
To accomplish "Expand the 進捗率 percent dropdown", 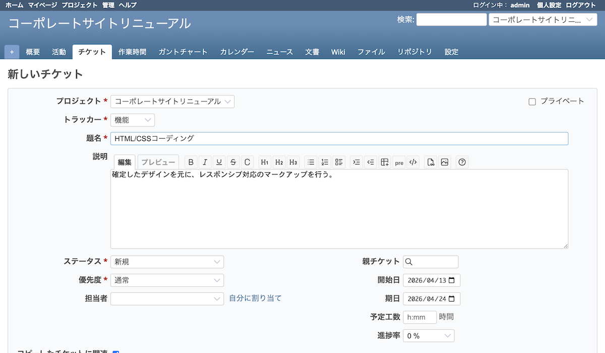I will coord(429,336).
